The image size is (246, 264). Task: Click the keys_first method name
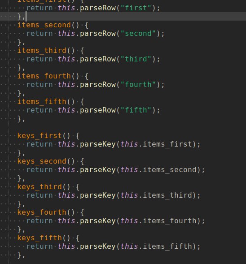pyautogui.click(x=40, y=136)
